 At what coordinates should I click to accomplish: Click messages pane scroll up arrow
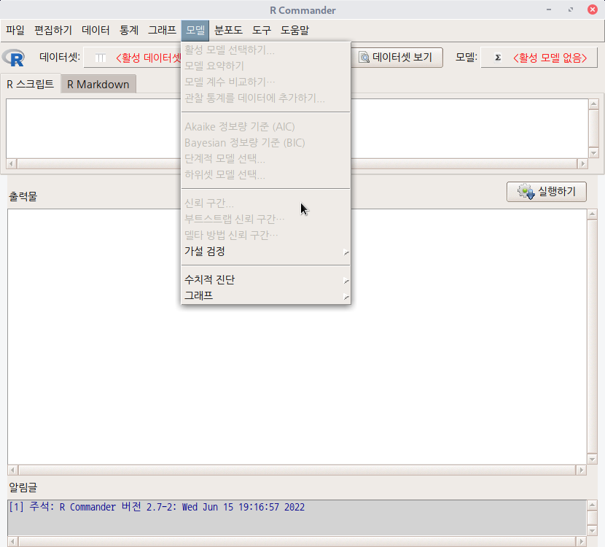click(x=593, y=505)
